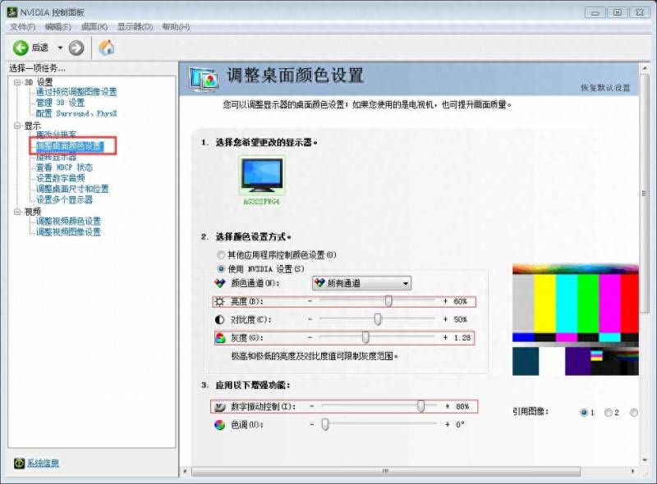Click the hue (色调) color wheel icon

pyautogui.click(x=219, y=425)
